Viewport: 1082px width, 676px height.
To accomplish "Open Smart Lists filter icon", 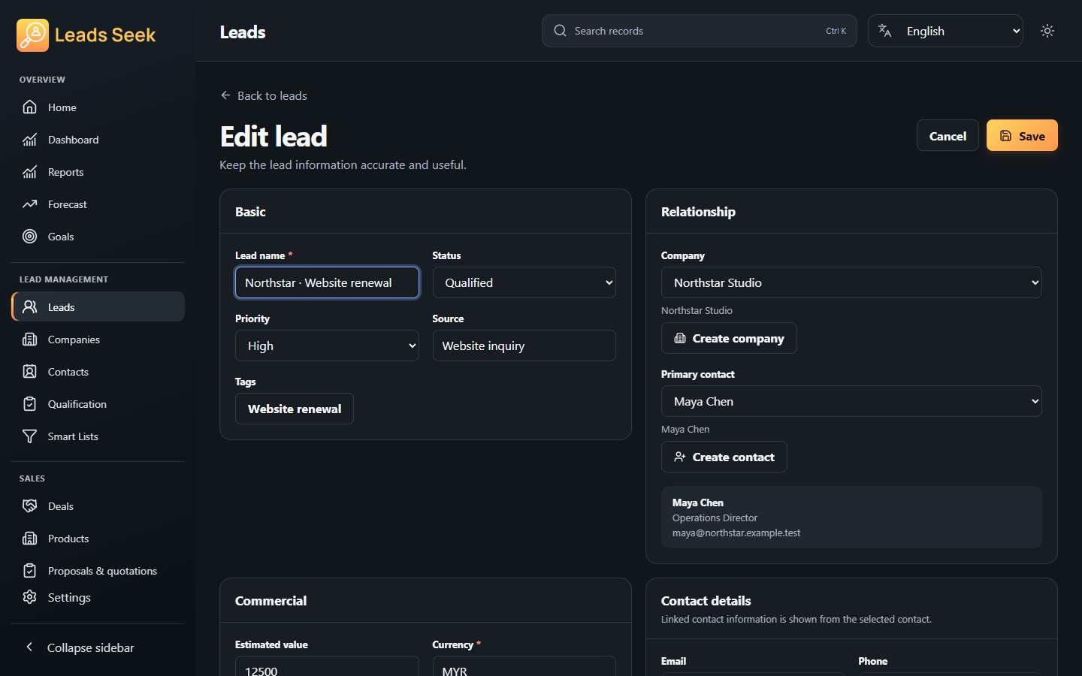I will tap(29, 436).
